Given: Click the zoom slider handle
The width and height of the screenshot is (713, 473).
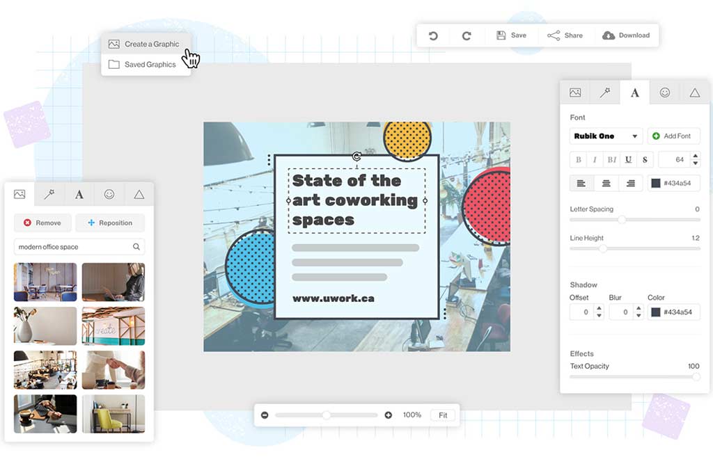Looking at the screenshot, I should [326, 415].
